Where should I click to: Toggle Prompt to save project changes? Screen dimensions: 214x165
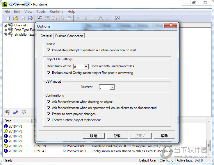click(49, 114)
